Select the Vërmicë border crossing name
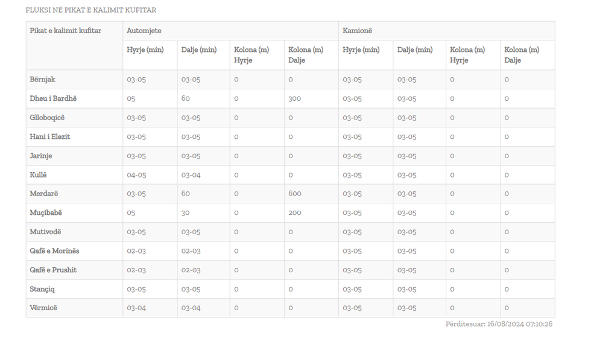 click(43, 308)
